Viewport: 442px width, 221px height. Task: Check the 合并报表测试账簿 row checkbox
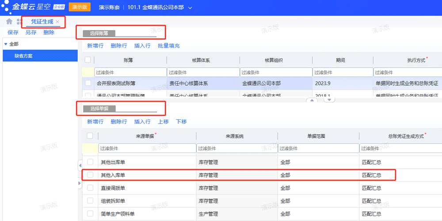coord(88,83)
